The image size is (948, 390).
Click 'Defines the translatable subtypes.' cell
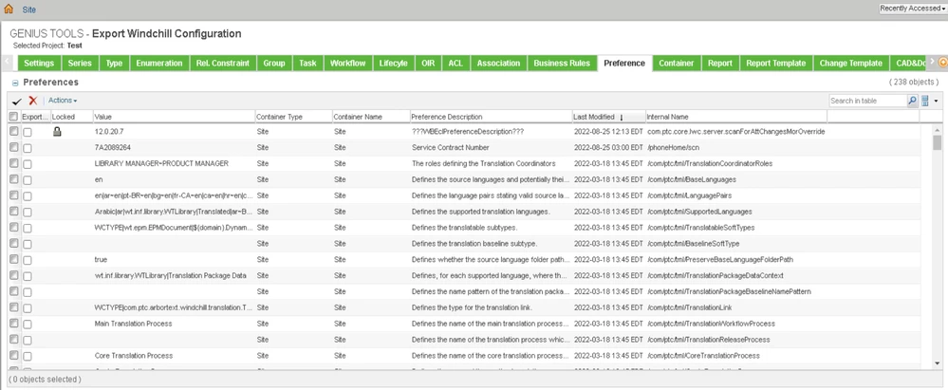pyautogui.click(x=462, y=228)
